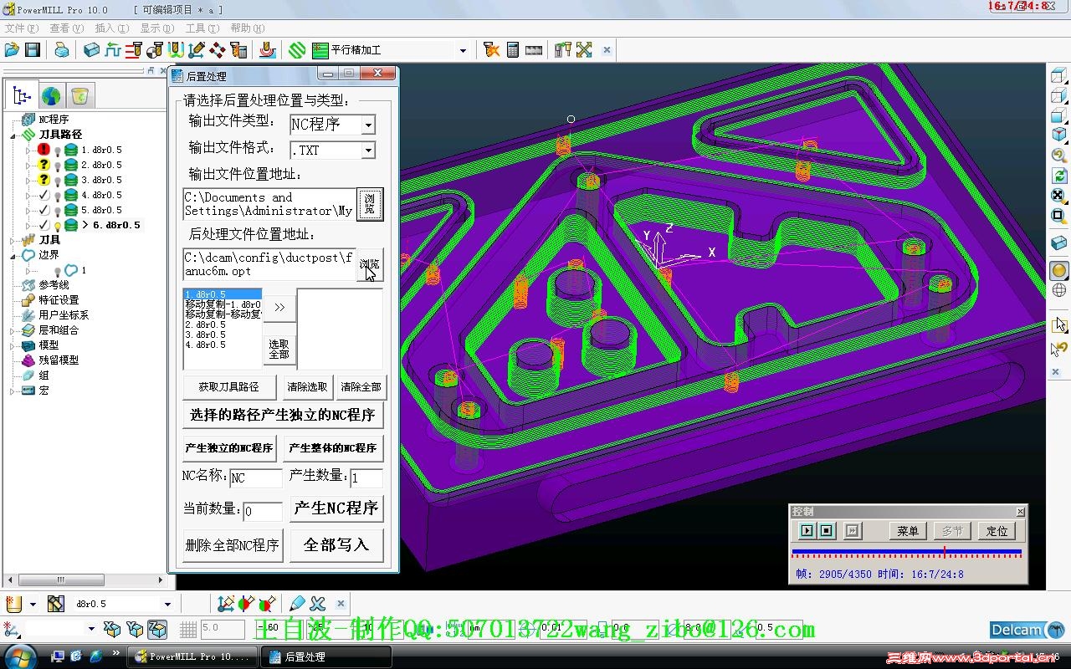Collapse the 边界 tree node

13,255
